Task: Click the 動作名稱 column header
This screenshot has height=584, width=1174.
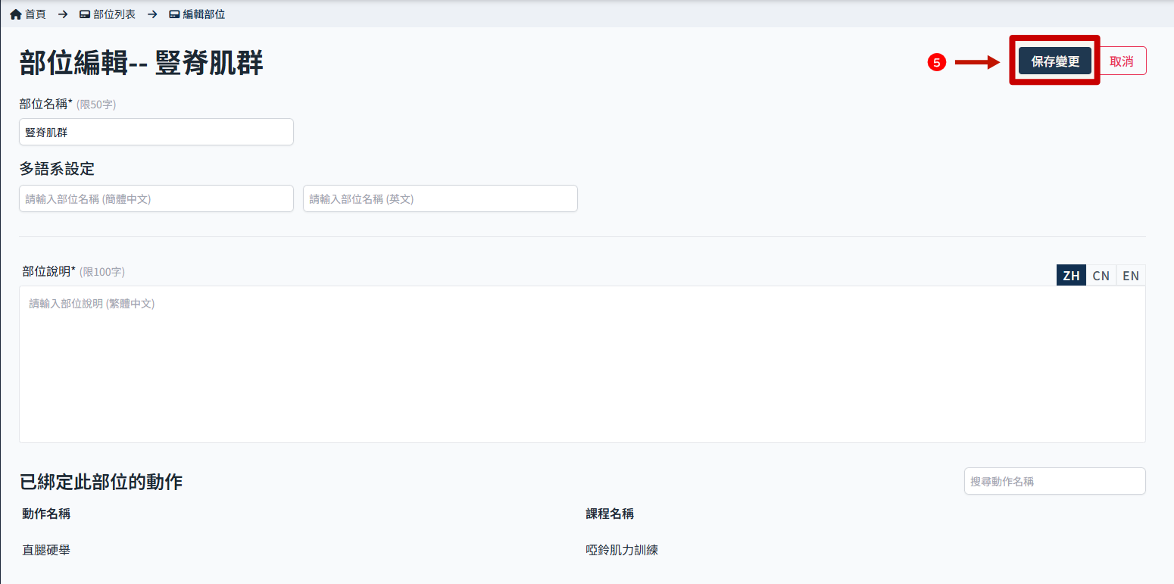Action: click(46, 514)
